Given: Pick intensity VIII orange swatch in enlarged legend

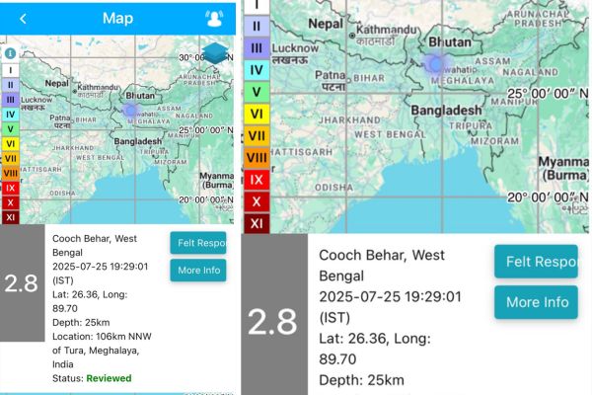Looking at the screenshot, I should 257,157.
